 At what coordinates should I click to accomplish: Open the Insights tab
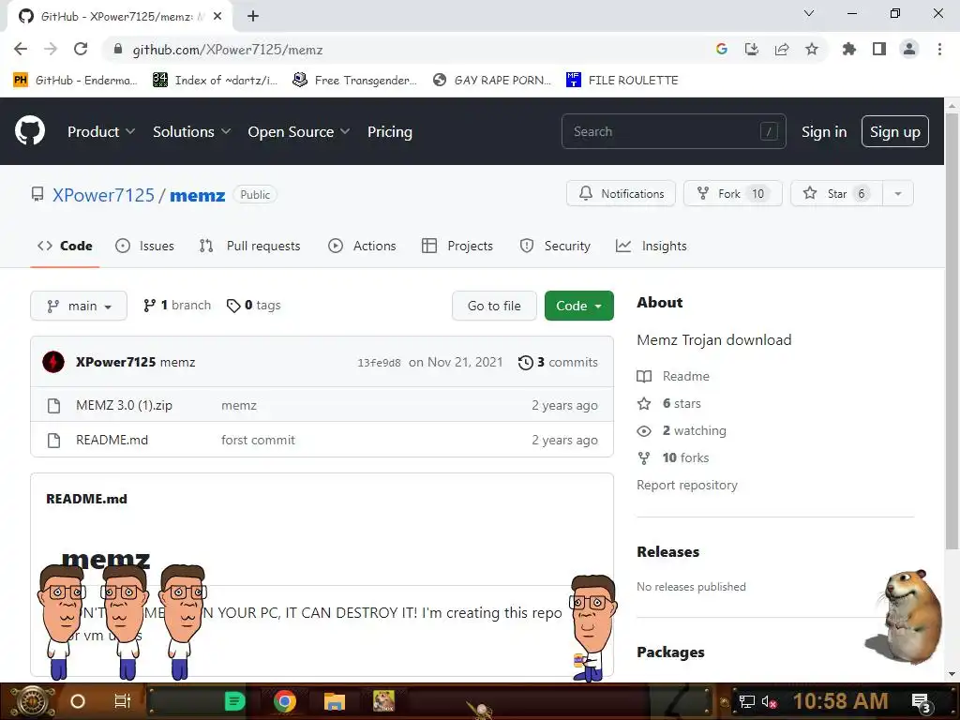pyautogui.click(x=652, y=246)
